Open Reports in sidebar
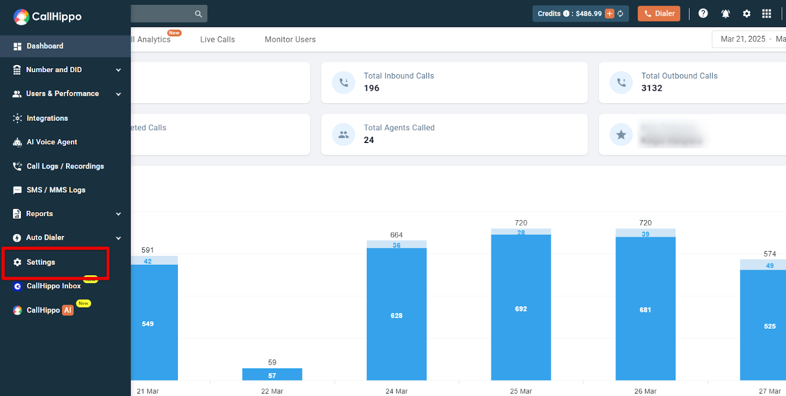This screenshot has height=396, width=786. pyautogui.click(x=65, y=214)
